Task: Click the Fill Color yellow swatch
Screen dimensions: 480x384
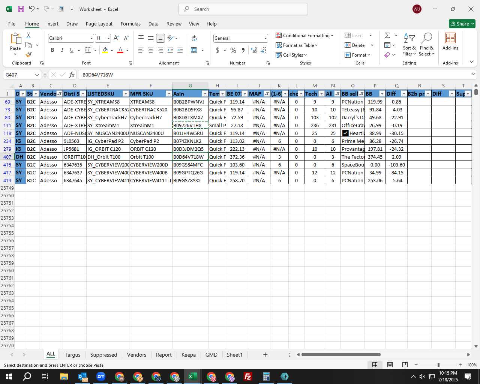Action: 105,50
